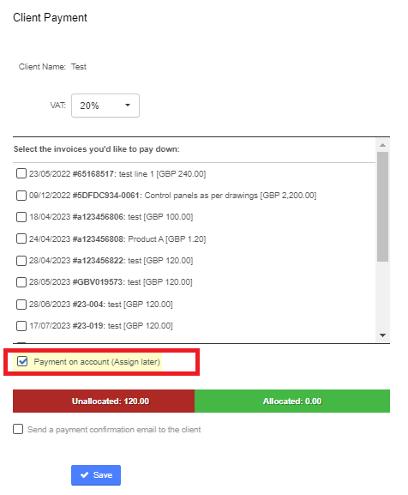Tick invoice #a123456822 dated 28/04/2023
This screenshot has width=408, height=495.
[x=21, y=261]
